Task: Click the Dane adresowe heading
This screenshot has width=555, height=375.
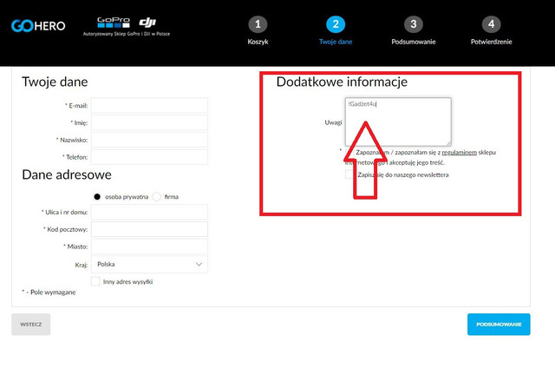Action: (x=67, y=174)
